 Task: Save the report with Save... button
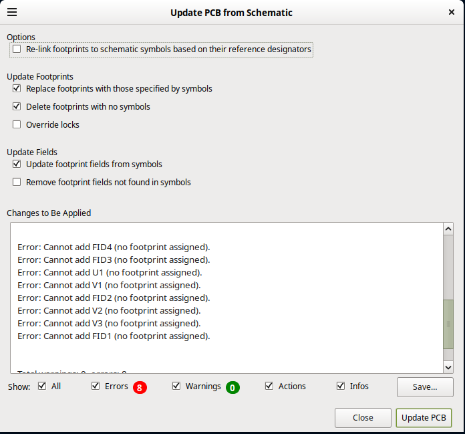424,387
